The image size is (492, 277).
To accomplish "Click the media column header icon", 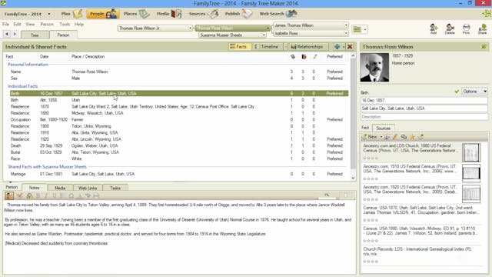I will [x=304, y=56].
